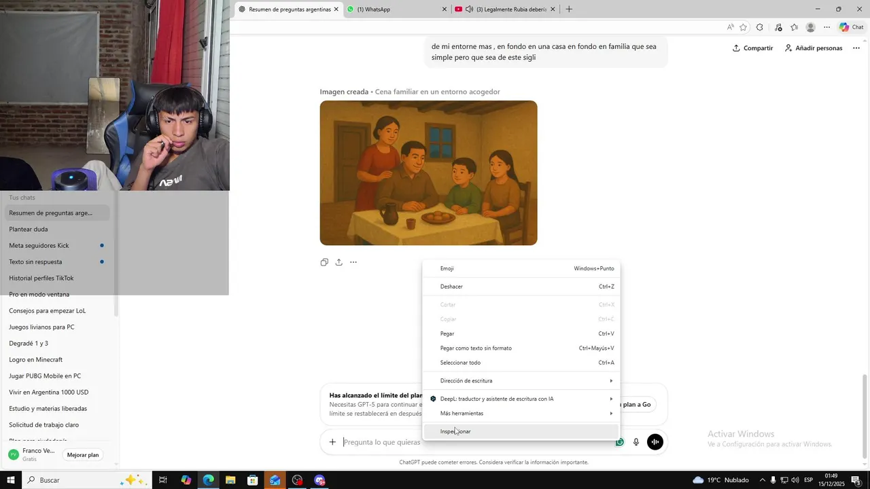Show hidden system tray icons
Image resolution: width=870 pixels, height=489 pixels.
coord(762,480)
